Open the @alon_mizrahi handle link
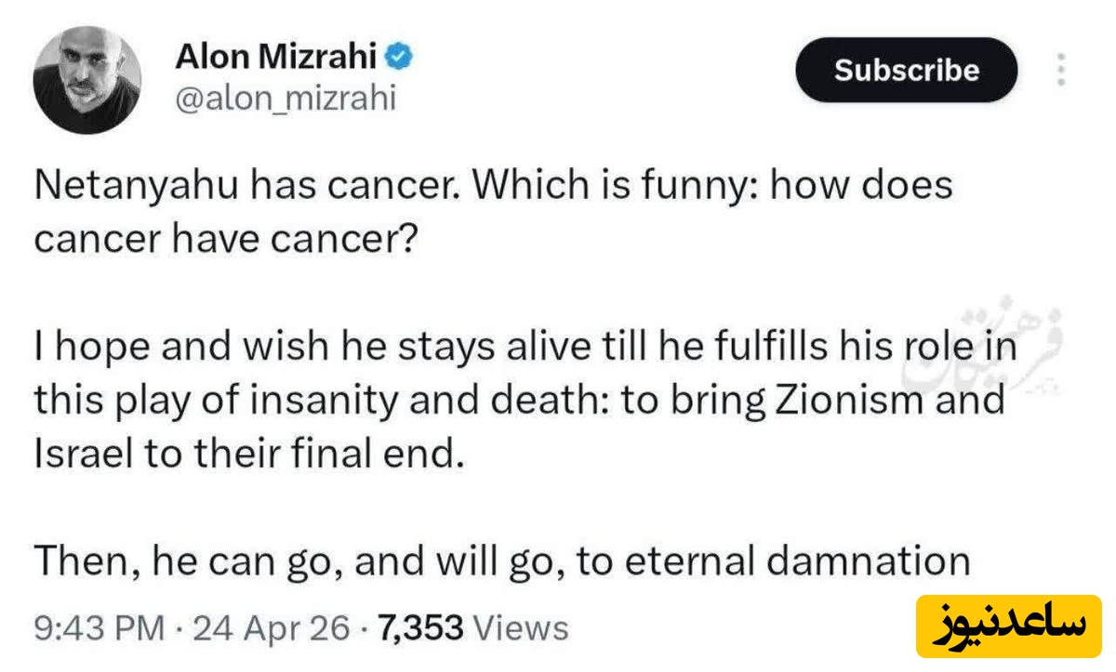Image resolution: width=1116 pixels, height=672 pixels. (x=286, y=98)
